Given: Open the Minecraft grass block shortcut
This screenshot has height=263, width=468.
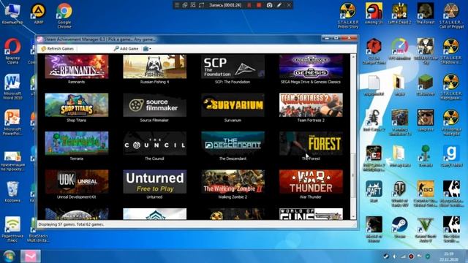Looking at the screenshot, I should [x=426, y=85].
